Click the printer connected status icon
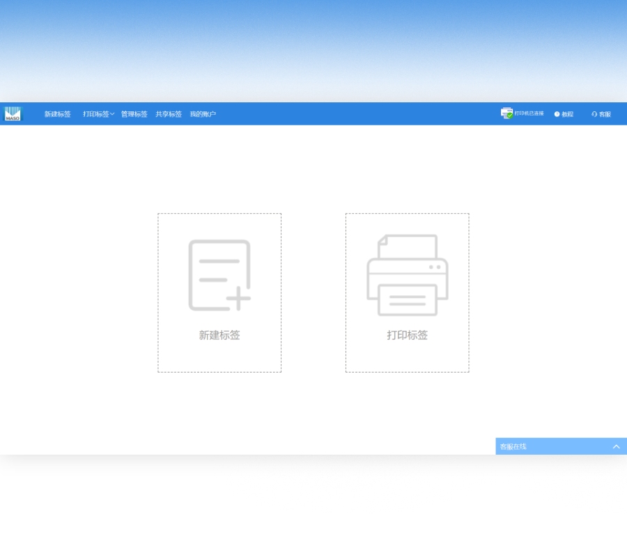627x557 pixels. click(x=506, y=113)
